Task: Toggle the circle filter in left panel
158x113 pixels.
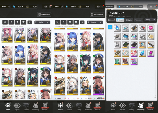Action: (x=30, y=22)
